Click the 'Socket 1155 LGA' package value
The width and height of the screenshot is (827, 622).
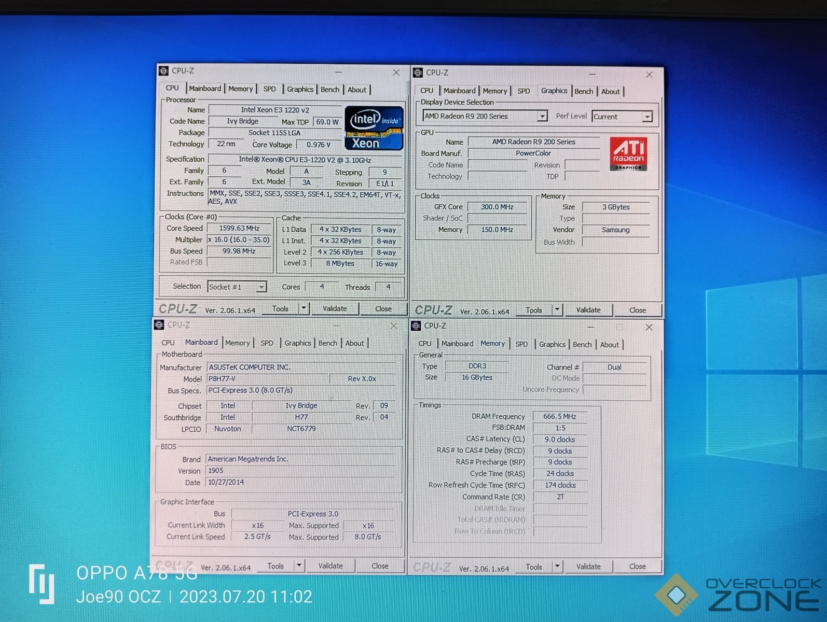click(x=275, y=133)
